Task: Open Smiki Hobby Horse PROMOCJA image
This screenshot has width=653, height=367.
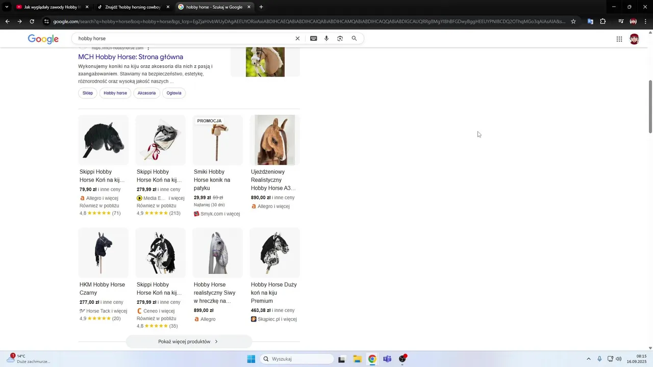Action: (x=217, y=140)
